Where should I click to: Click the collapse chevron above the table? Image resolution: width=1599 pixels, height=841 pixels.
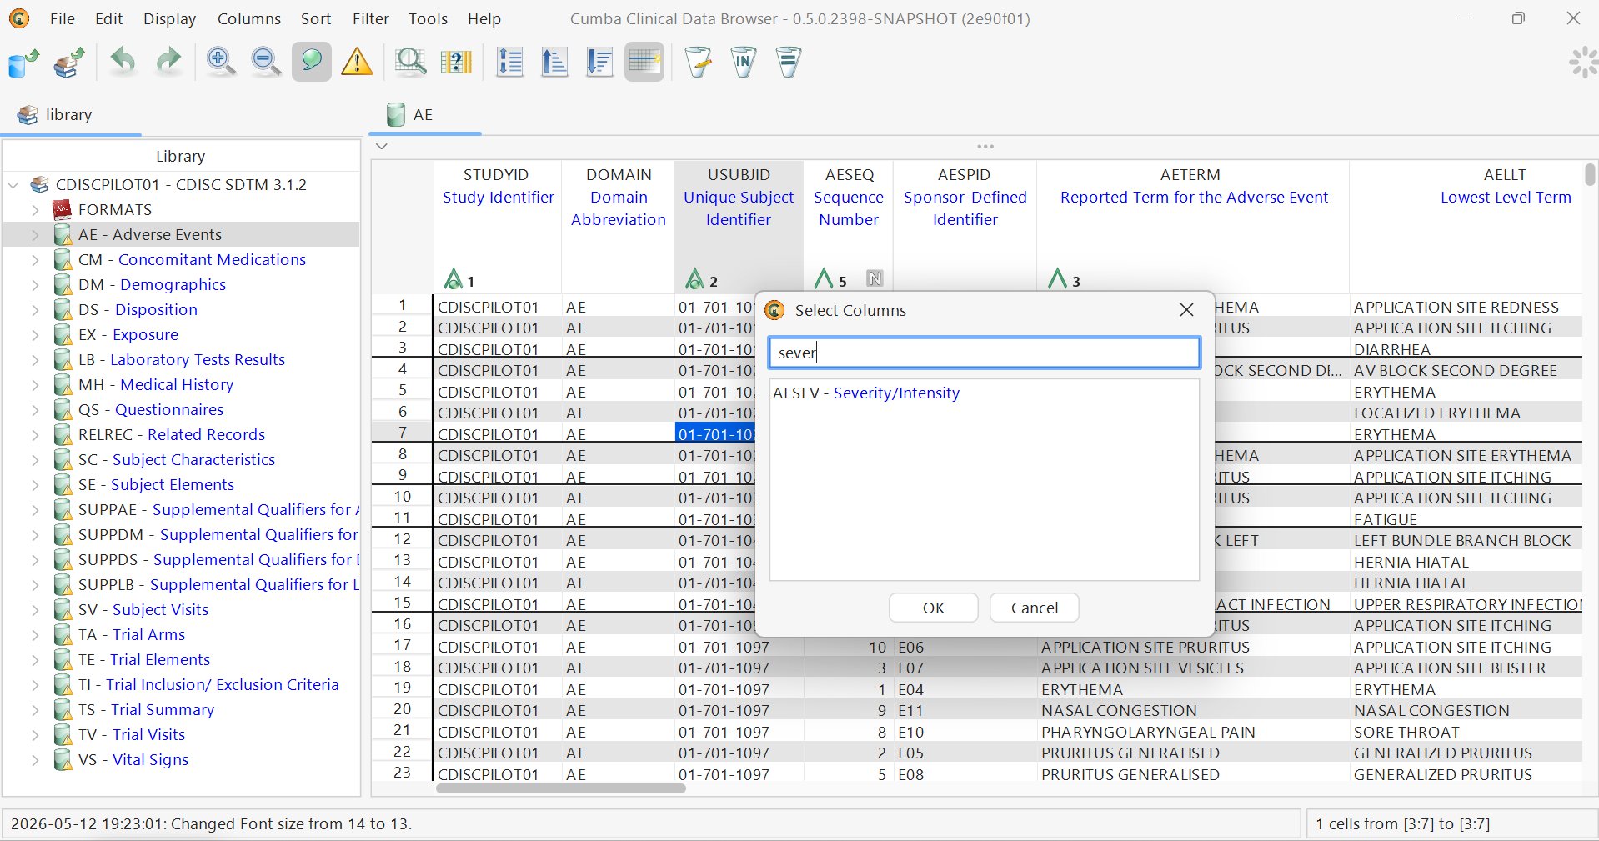tap(382, 147)
